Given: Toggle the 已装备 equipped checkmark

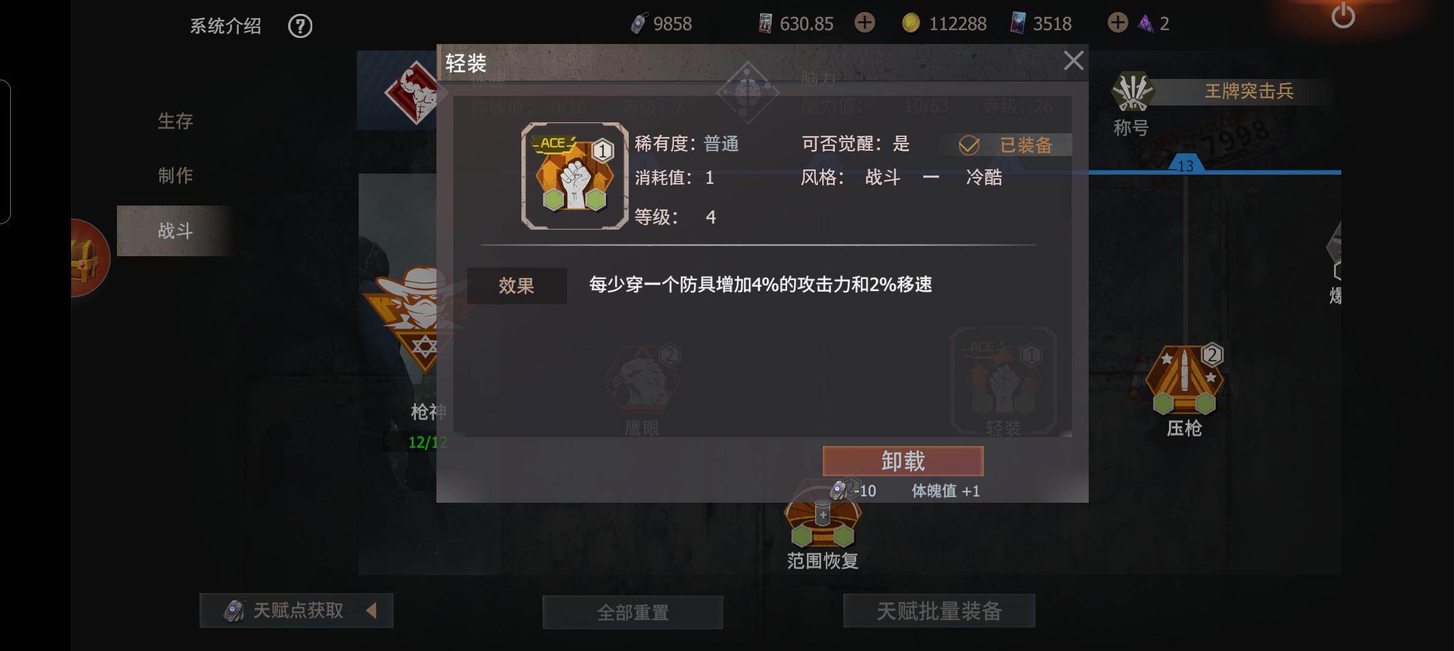Looking at the screenshot, I should tap(969, 145).
